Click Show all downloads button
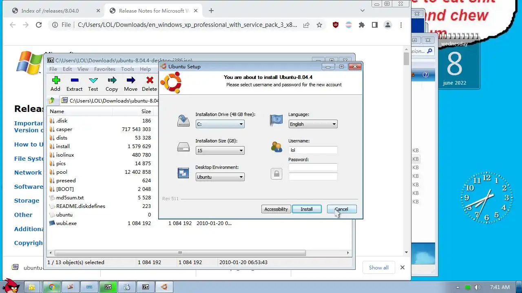The height and width of the screenshot is (293, 522). (x=379, y=267)
